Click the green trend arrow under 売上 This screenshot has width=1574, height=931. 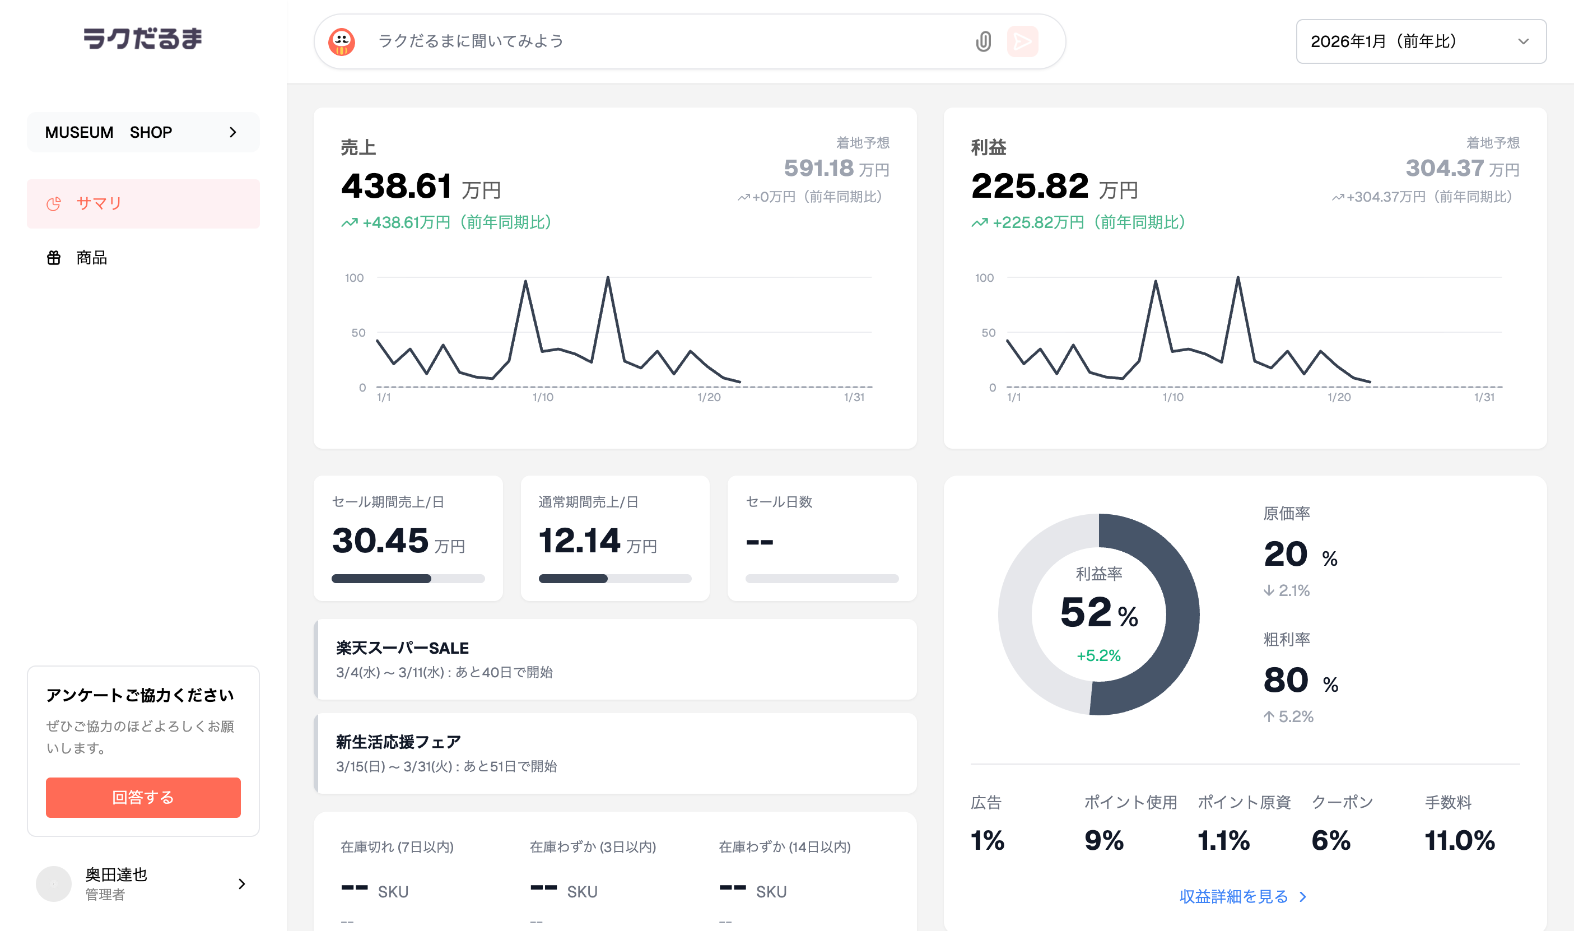click(x=350, y=223)
